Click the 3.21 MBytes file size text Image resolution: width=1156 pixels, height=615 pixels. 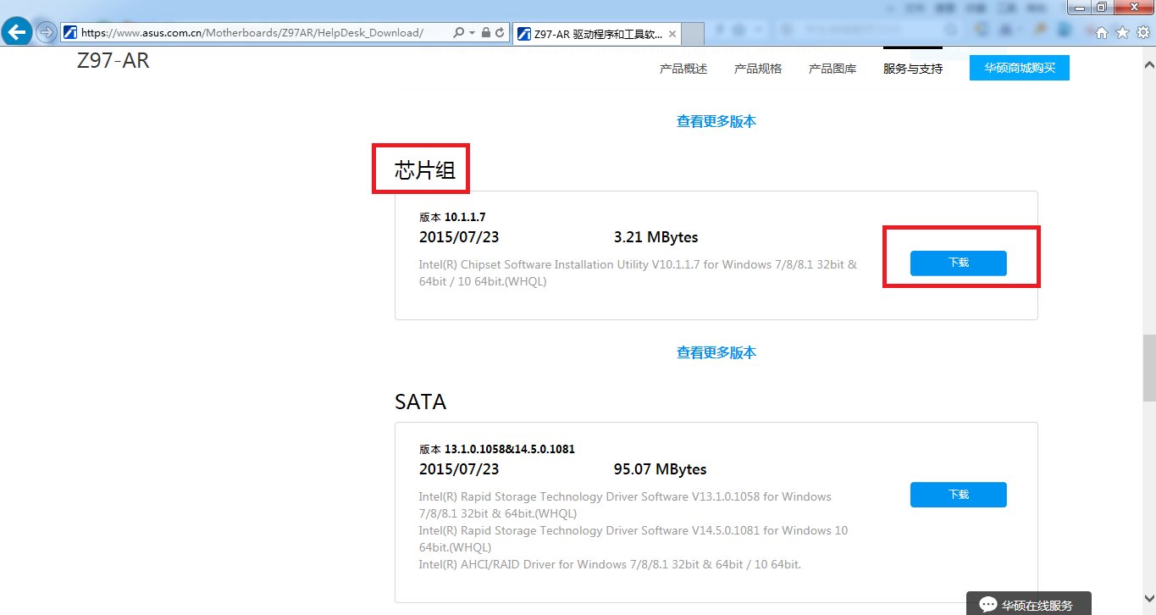(656, 237)
